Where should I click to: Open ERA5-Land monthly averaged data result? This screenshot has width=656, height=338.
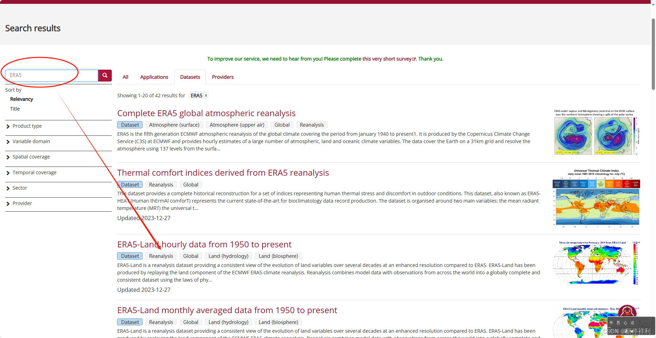tap(227, 310)
